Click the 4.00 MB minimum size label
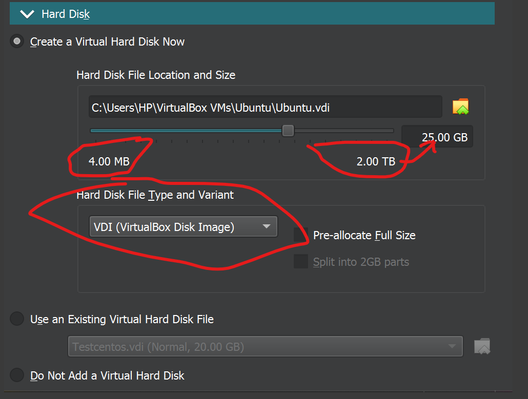The image size is (528, 399). (x=109, y=161)
